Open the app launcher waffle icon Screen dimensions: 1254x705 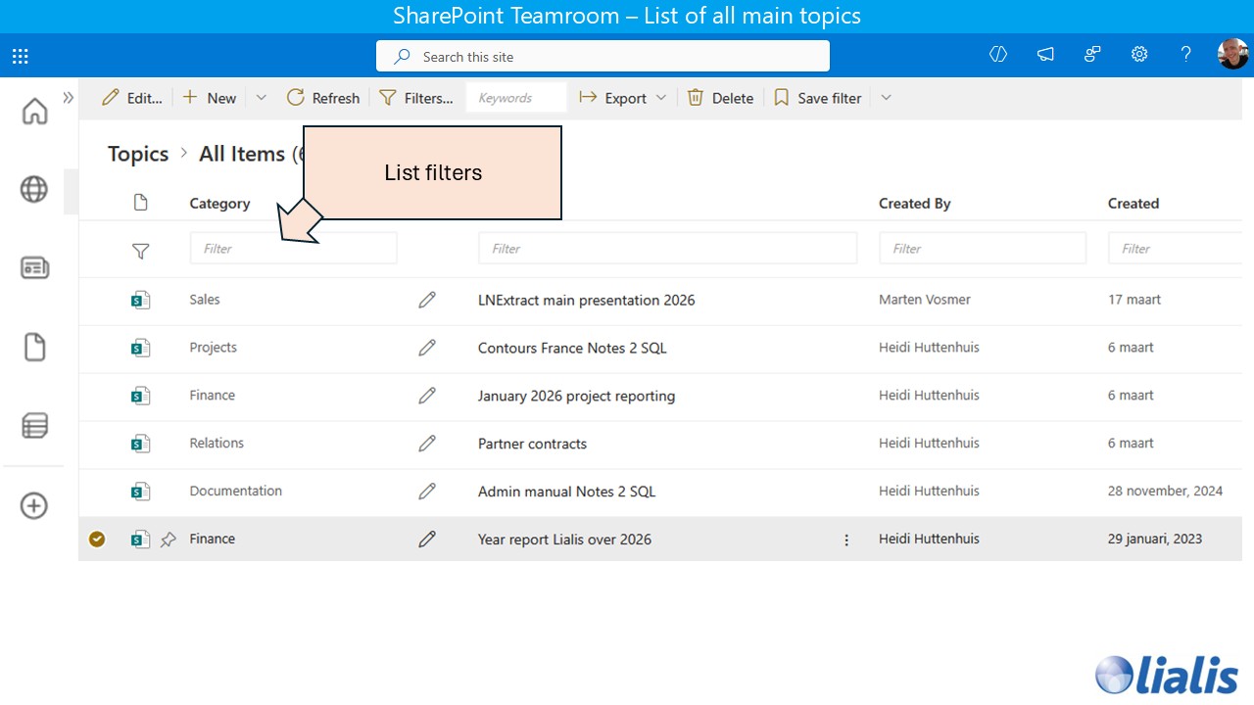[x=20, y=55]
